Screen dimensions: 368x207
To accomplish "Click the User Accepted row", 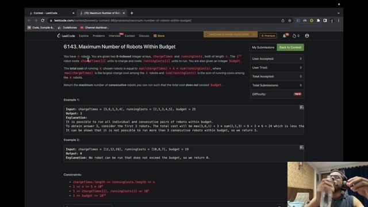I will pyautogui.click(x=277, y=59).
